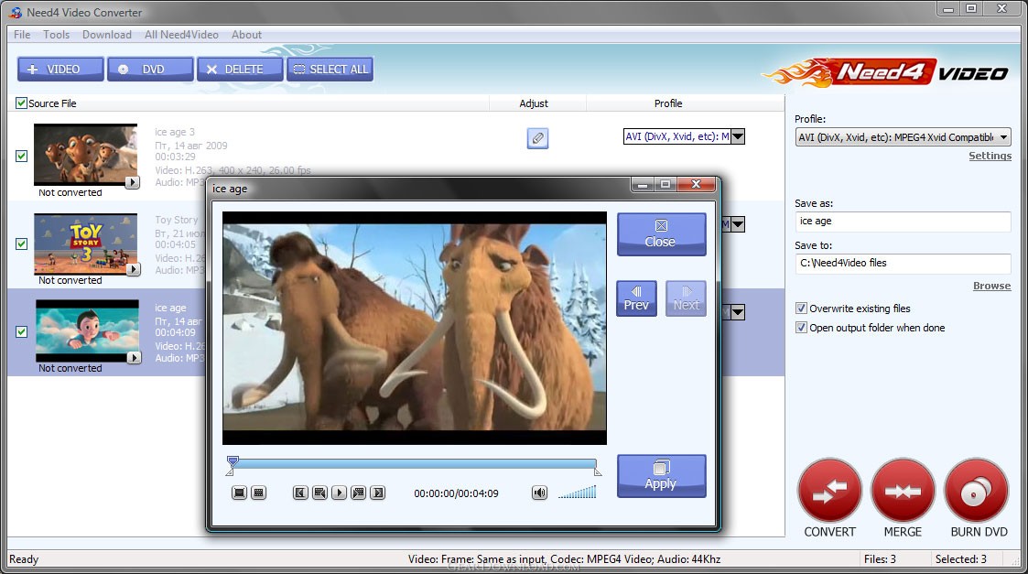This screenshot has height=574, width=1028.
Task: Click the playhead on the preview timeline
Action: tap(233, 461)
